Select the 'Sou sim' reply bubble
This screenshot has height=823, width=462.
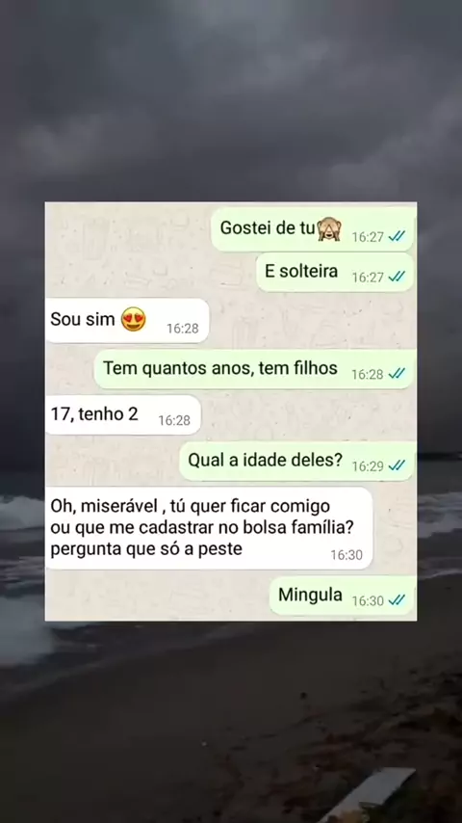127,320
